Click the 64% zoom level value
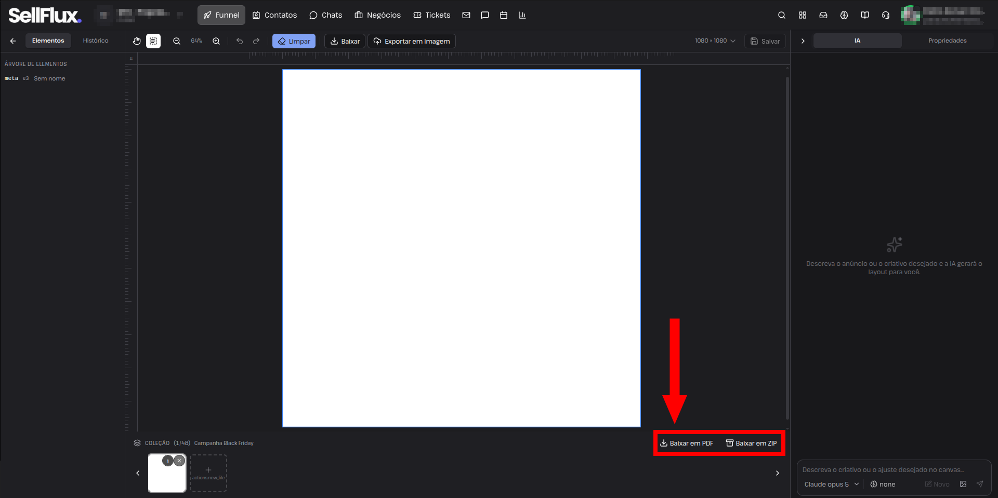 click(x=196, y=41)
